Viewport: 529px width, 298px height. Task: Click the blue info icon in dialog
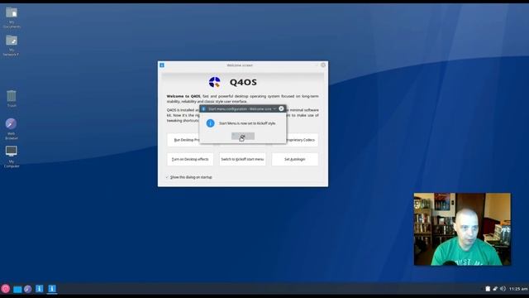click(210, 123)
